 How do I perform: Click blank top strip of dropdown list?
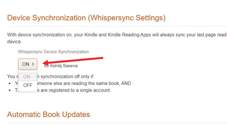tap(28, 72)
